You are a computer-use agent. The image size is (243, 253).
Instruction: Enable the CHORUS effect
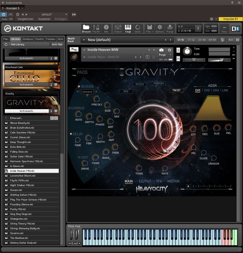(x=70, y=108)
